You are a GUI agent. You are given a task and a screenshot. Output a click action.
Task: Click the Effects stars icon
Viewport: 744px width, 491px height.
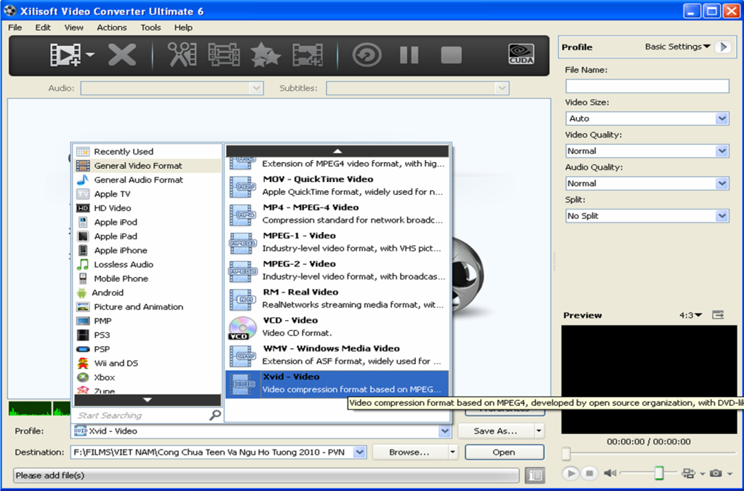265,55
